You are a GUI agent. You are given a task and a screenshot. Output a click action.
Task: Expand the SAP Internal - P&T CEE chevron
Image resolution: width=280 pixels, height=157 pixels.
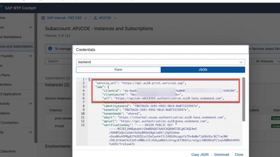[86, 18]
